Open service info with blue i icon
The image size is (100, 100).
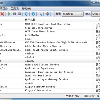click(33, 14)
